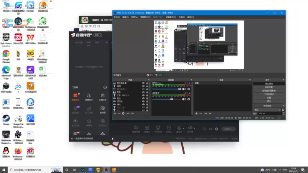Move source down with the Sources down arrow
The width and height of the screenshot is (308, 173).
coord(132,113)
